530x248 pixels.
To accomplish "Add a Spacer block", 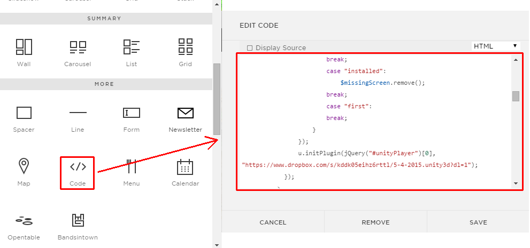I will (24, 113).
